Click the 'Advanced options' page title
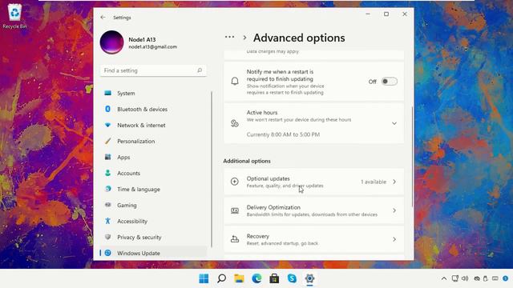The height and width of the screenshot is (288, 513). (x=299, y=38)
